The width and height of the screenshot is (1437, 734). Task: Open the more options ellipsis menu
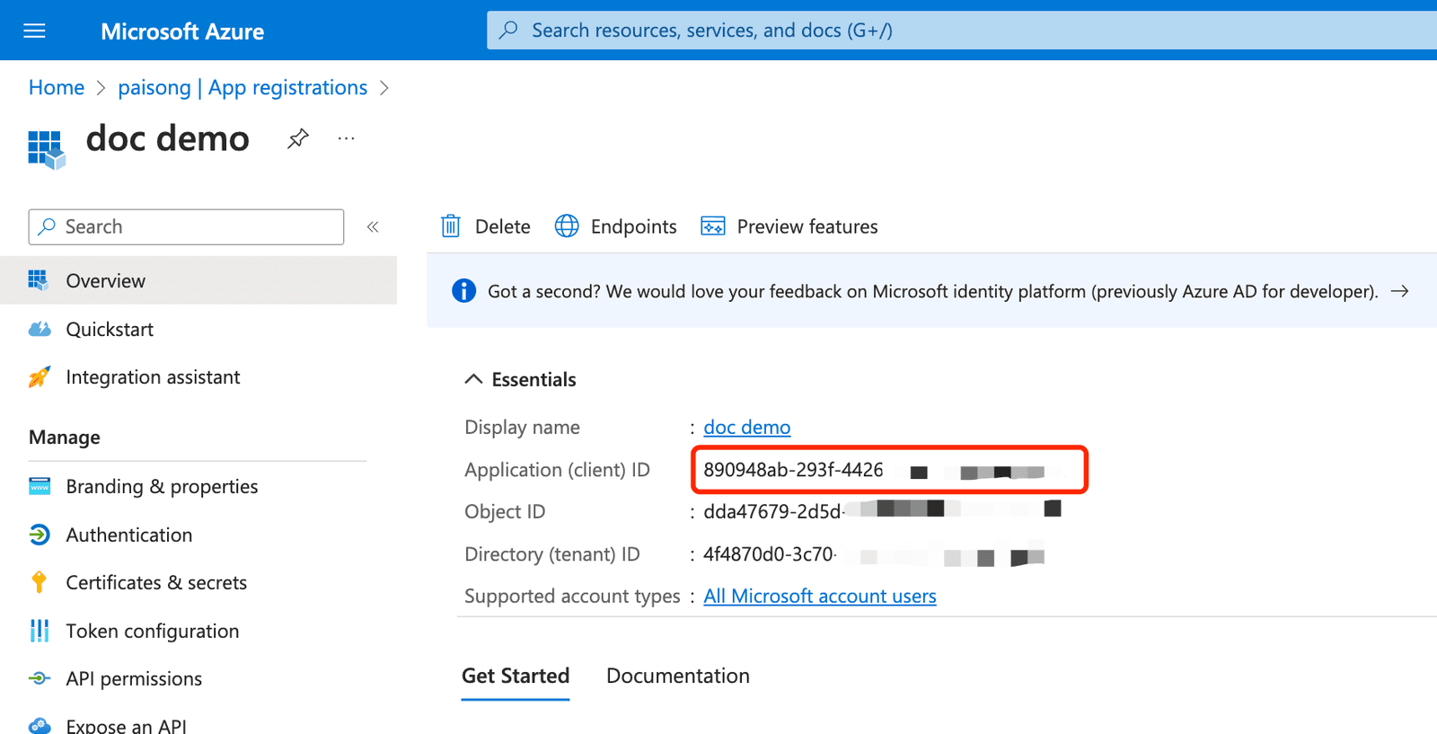click(x=346, y=138)
